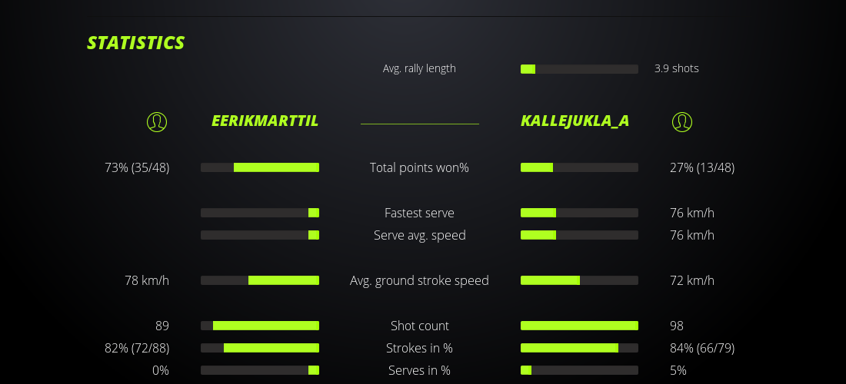
Task: Click the profile icon beside EERIKMARTTIL
Action: pyautogui.click(x=156, y=121)
